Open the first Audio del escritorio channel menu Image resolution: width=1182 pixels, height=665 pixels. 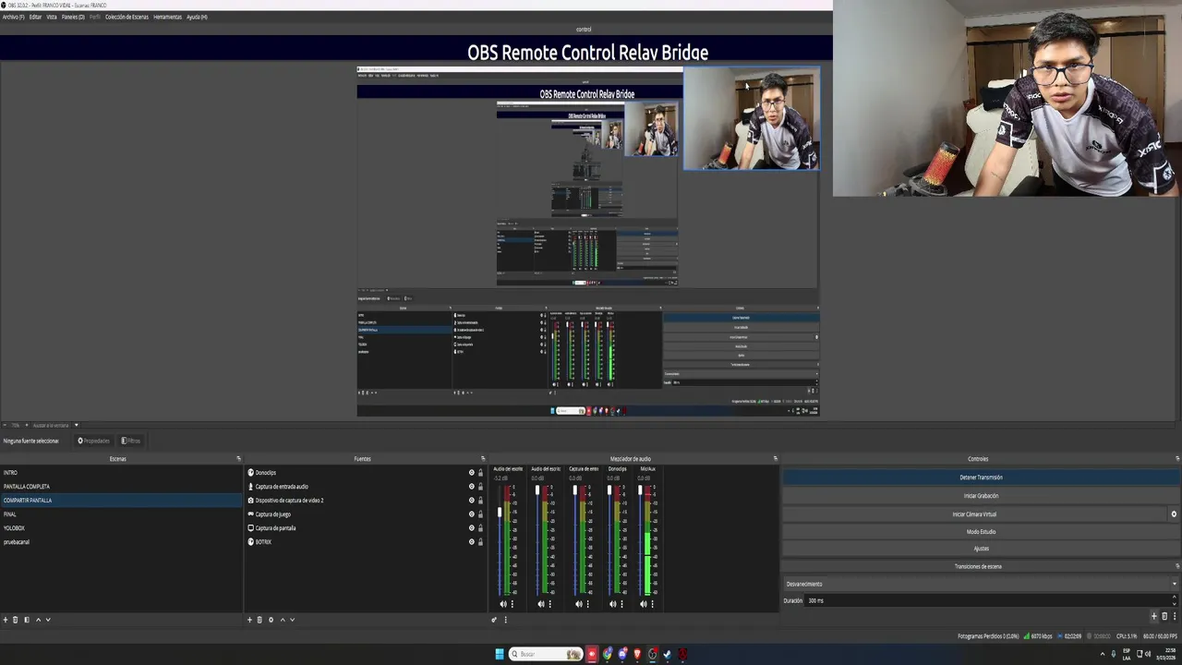pos(513,604)
